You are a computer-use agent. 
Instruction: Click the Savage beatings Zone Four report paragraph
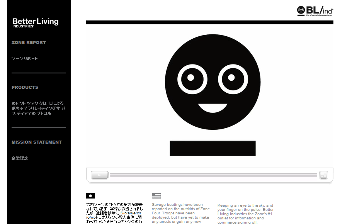(x=180, y=212)
